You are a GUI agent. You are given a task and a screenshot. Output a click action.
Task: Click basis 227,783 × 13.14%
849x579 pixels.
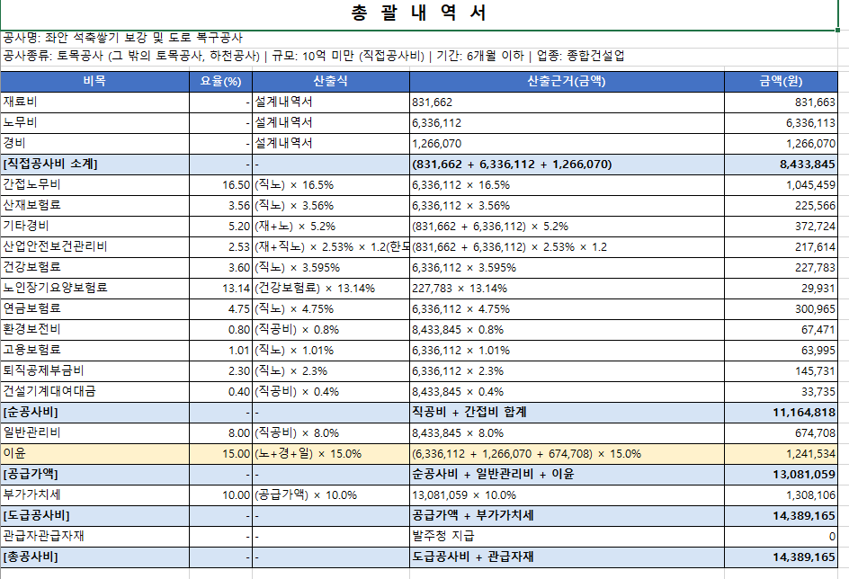(567, 288)
